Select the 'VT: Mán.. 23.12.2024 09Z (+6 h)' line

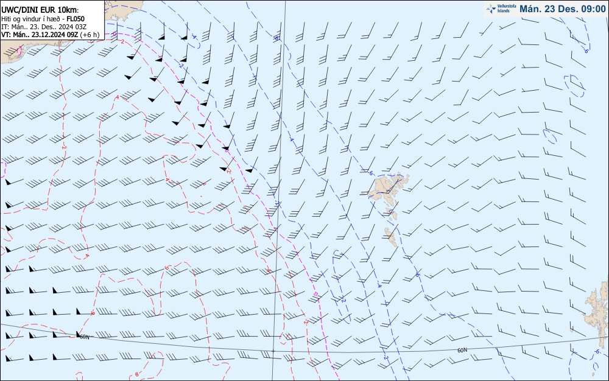(x=50, y=35)
